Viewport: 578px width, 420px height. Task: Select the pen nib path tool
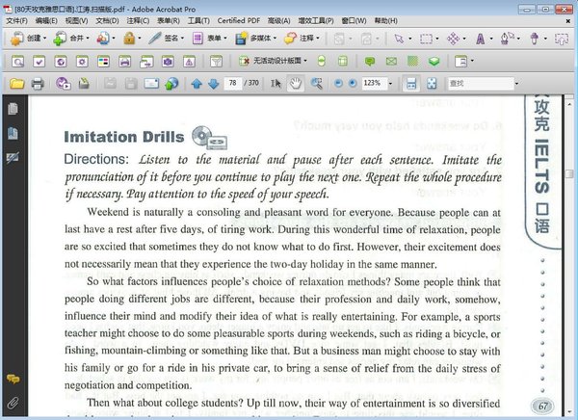(508, 39)
